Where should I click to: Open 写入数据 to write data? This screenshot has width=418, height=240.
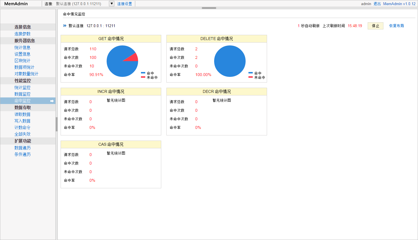click(23, 121)
